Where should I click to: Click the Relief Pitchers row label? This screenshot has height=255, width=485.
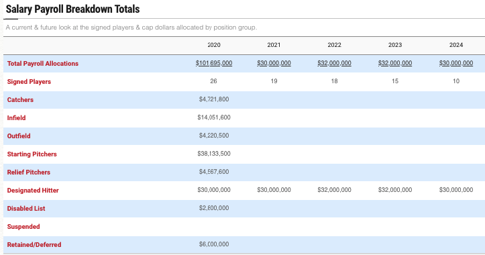coord(28,172)
